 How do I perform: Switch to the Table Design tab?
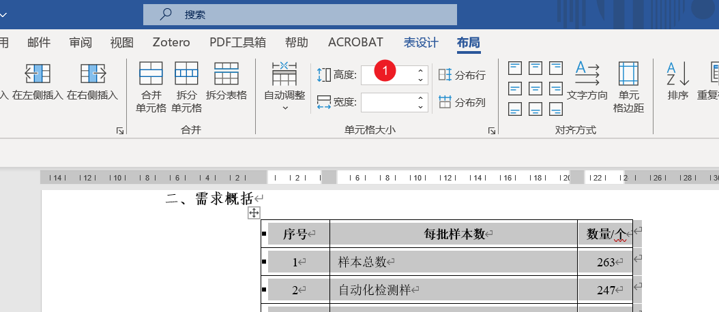click(x=420, y=42)
